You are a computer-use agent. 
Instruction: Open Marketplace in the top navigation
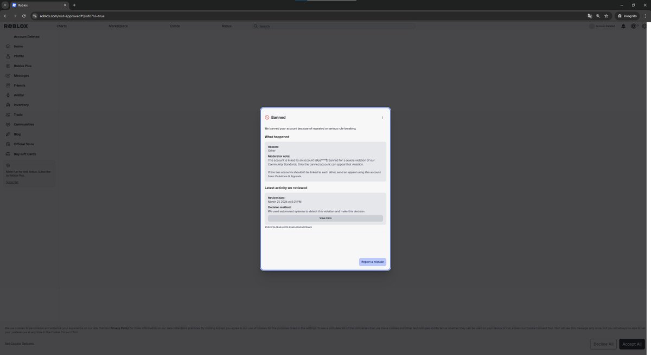tap(118, 26)
